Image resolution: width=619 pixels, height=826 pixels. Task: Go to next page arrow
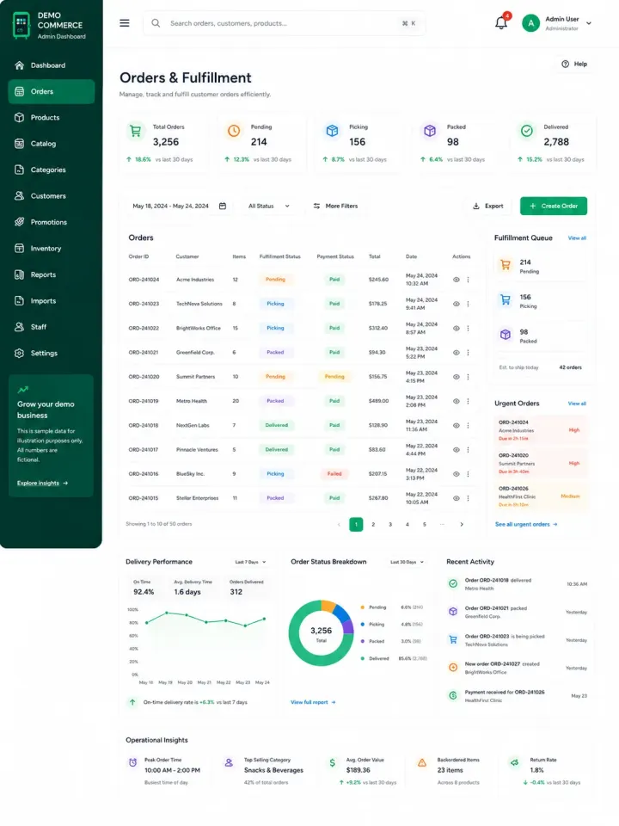tap(462, 525)
